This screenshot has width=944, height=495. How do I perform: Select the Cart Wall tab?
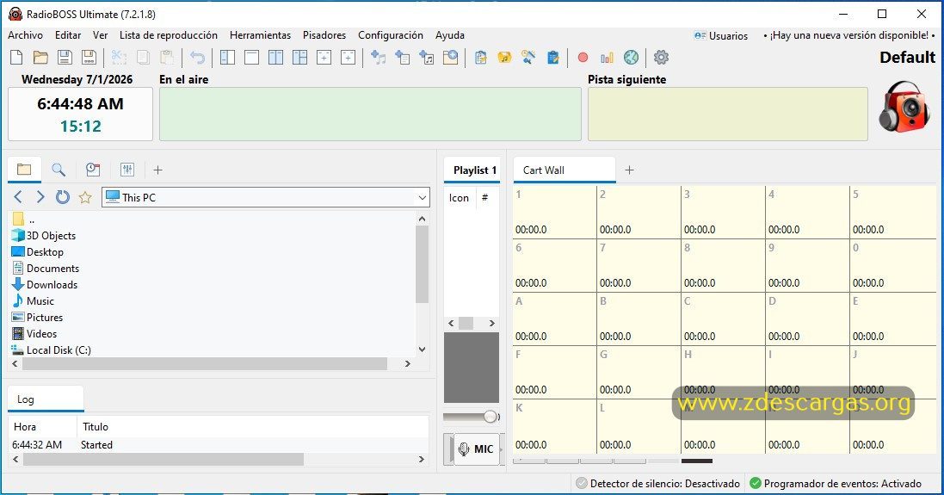(565, 170)
